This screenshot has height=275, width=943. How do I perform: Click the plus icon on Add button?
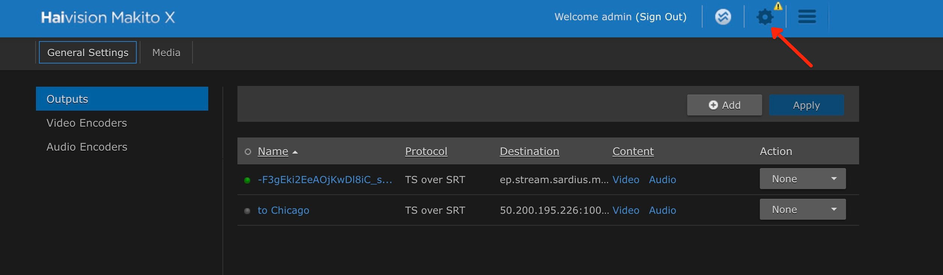click(x=713, y=105)
